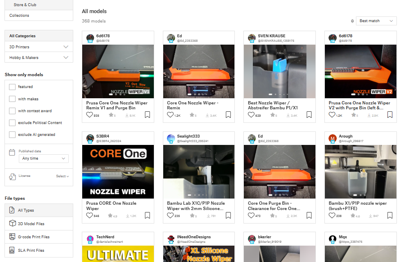Open INeedOneDesigns user link

click(x=194, y=237)
